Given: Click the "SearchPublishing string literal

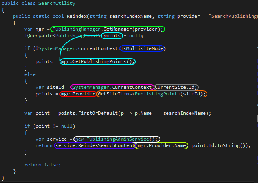Looking at the screenshot, I should click(x=233, y=16).
